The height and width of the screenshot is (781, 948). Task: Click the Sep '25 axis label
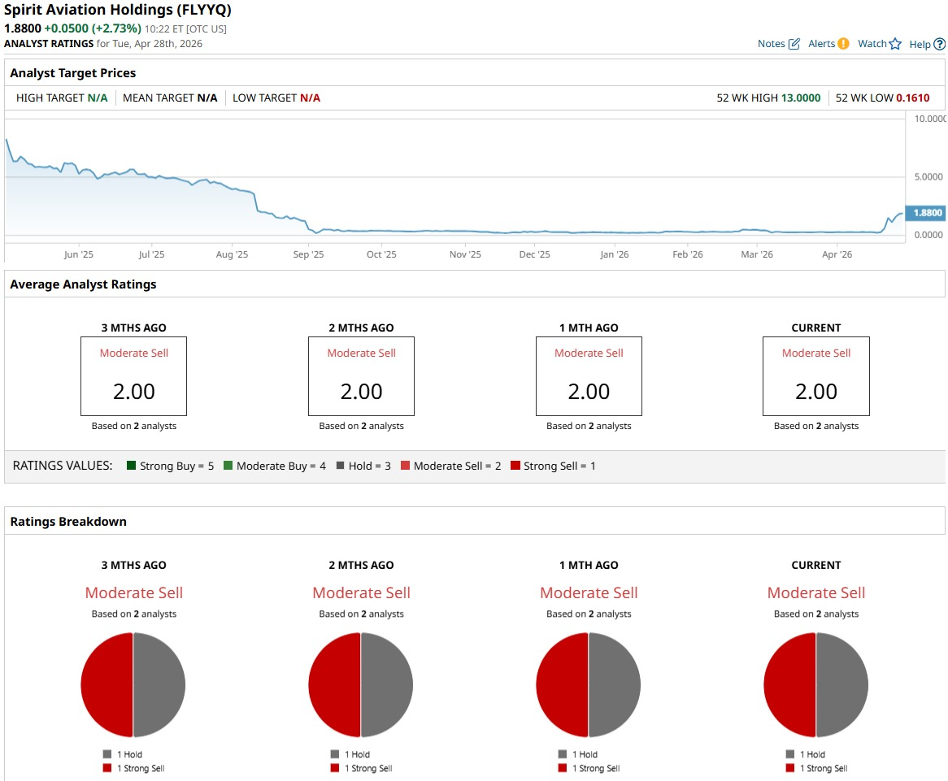(308, 254)
